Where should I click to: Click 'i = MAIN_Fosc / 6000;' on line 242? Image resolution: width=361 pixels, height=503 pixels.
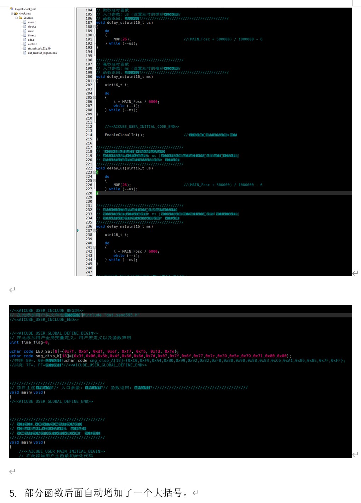(137, 251)
